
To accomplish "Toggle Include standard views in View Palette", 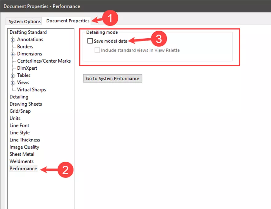I will 97,50.
